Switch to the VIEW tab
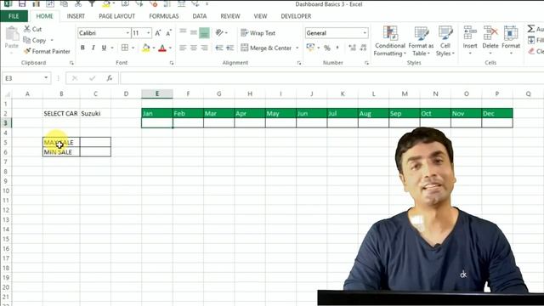Viewport: 544px width, 306px height. click(x=260, y=16)
